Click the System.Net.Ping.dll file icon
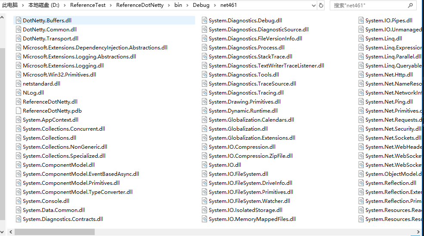Screen dimensions: 424x236 point(361,102)
